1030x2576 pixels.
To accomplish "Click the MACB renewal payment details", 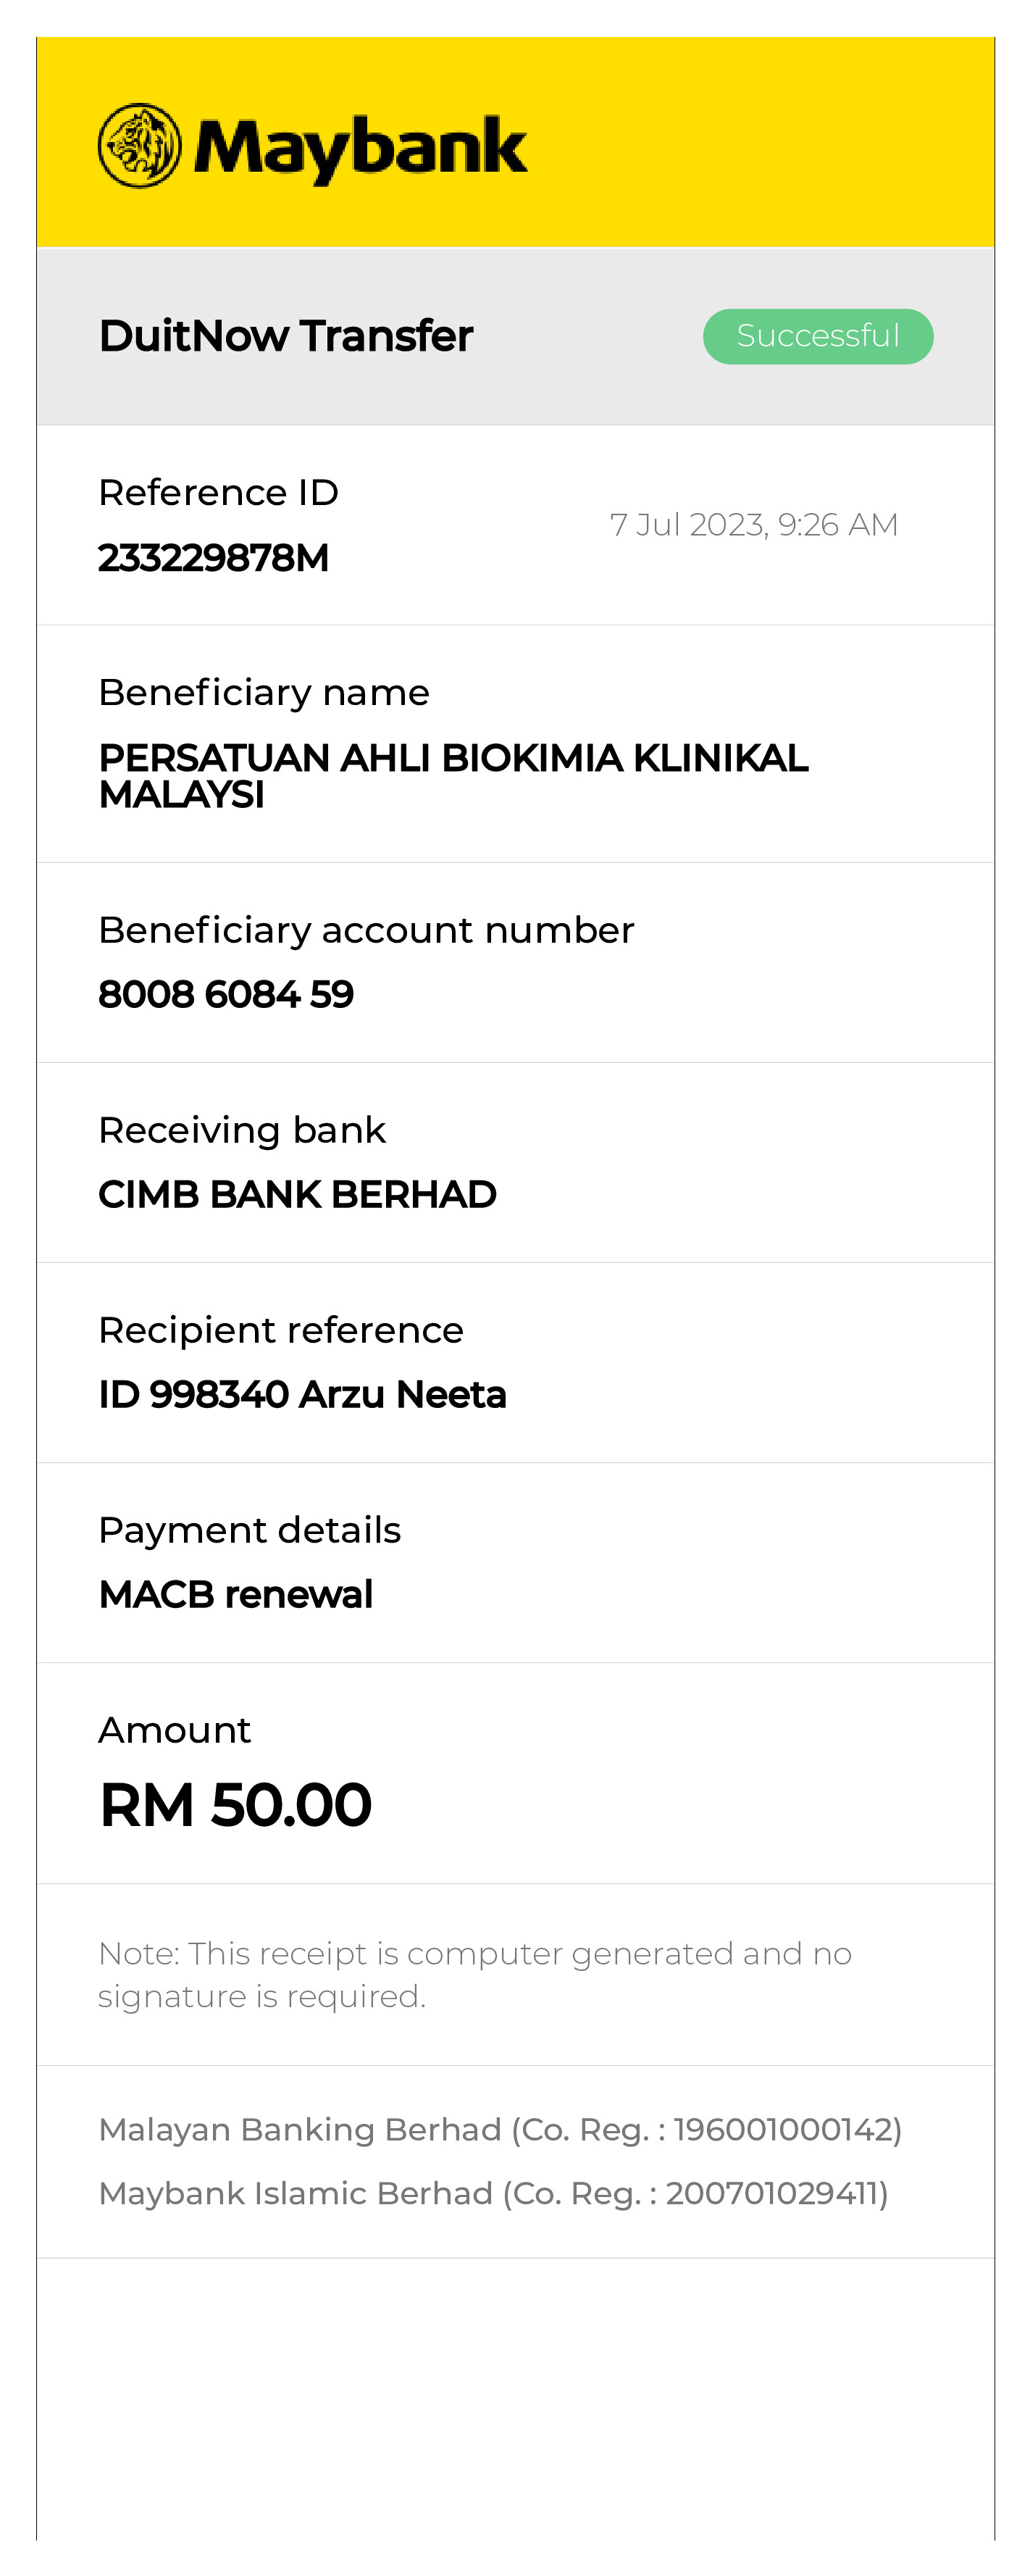I will (235, 1594).
